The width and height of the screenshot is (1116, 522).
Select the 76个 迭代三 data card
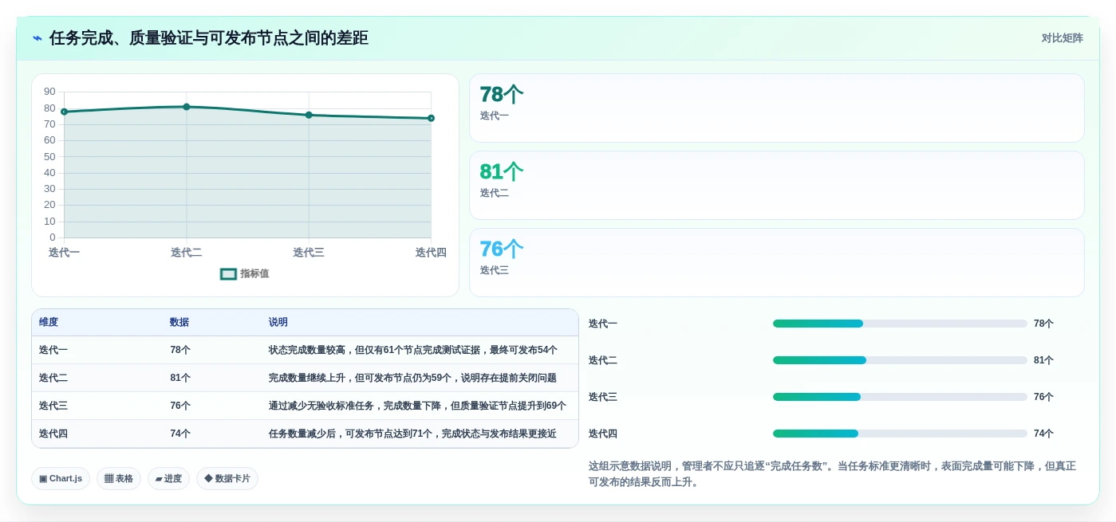(776, 263)
